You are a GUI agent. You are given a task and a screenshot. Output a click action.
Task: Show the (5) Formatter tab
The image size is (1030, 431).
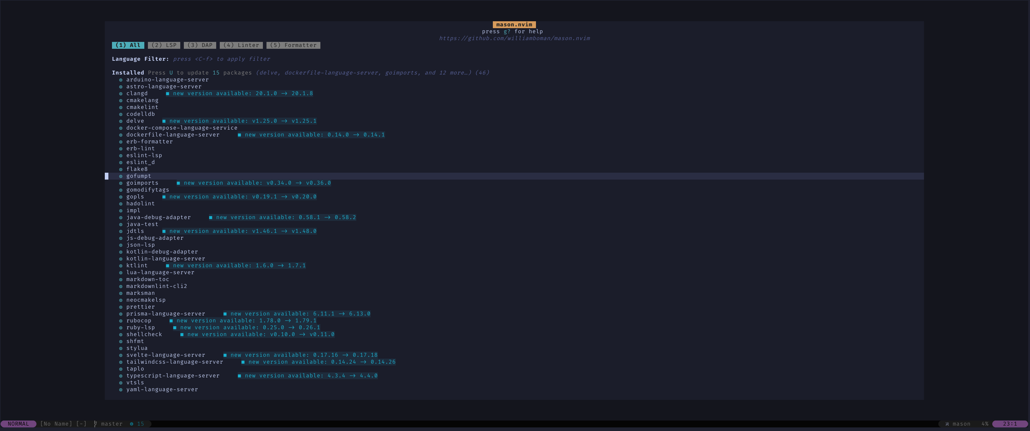tap(293, 45)
